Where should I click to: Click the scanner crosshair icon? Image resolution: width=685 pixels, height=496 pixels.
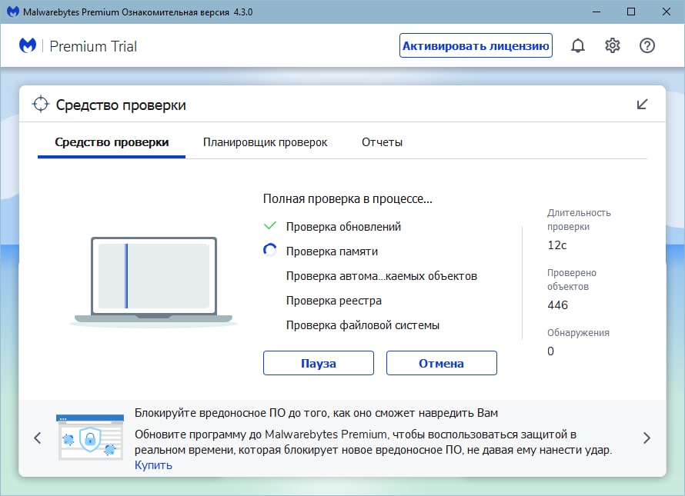click(41, 104)
